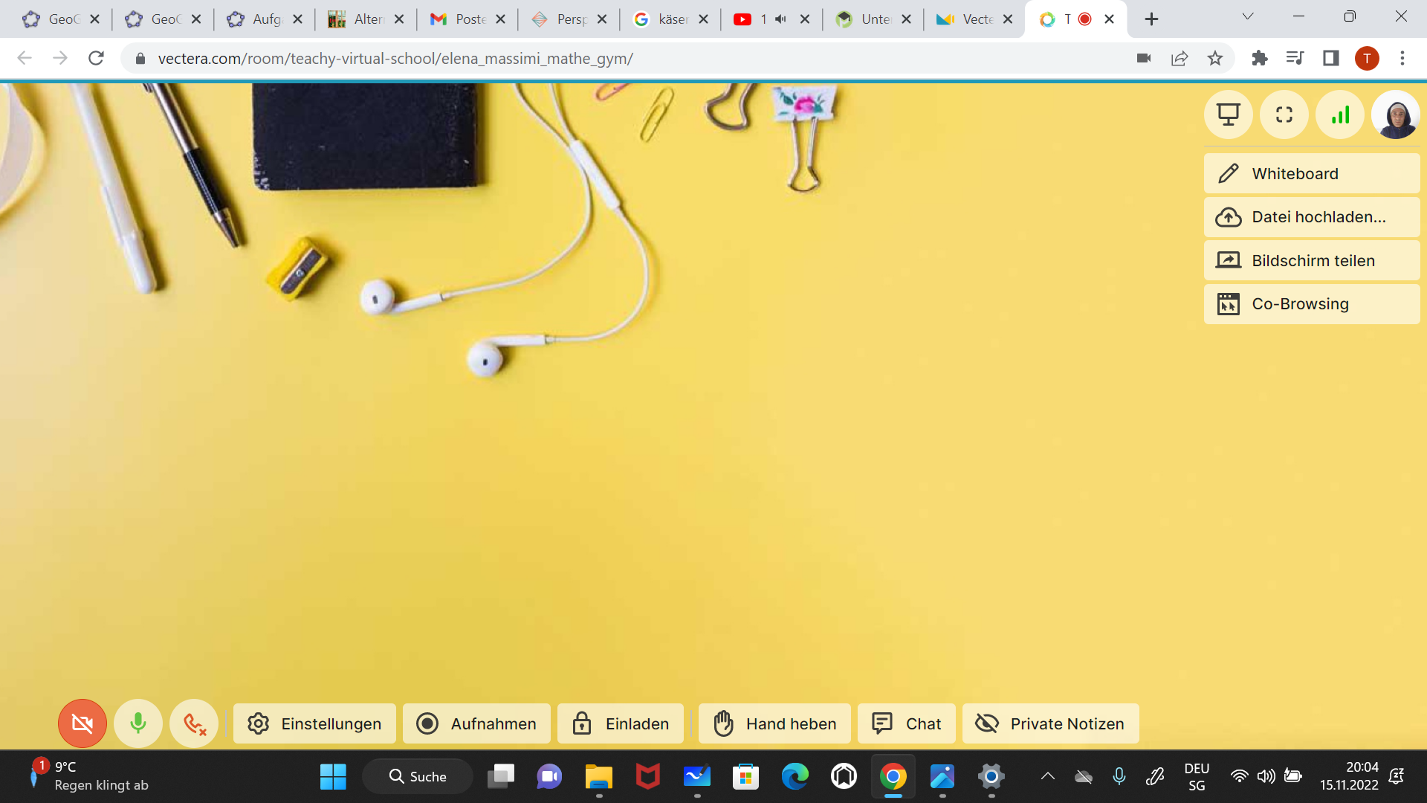Screen dimensions: 1427x803
Task: Go back to the previous page
Action: 25,58
